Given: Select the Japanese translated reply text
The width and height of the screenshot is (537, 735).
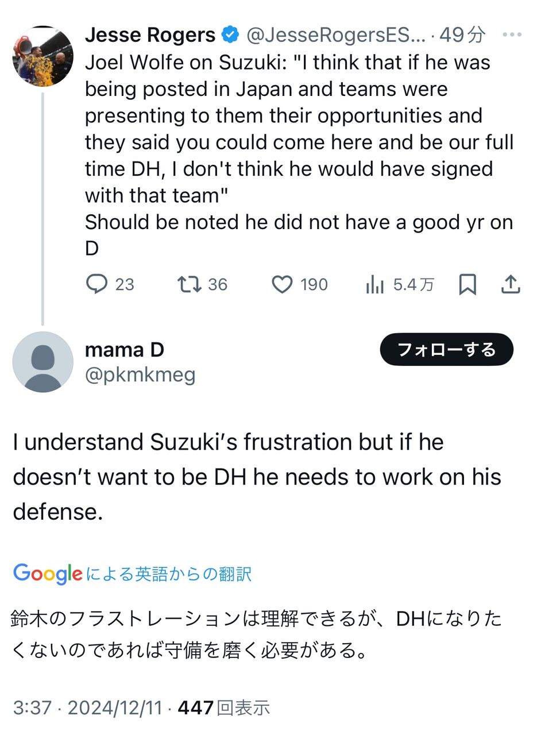Looking at the screenshot, I should tap(256, 635).
